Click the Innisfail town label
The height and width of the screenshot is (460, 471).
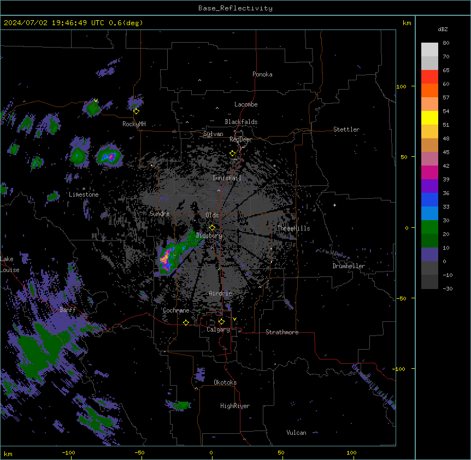pos(227,178)
